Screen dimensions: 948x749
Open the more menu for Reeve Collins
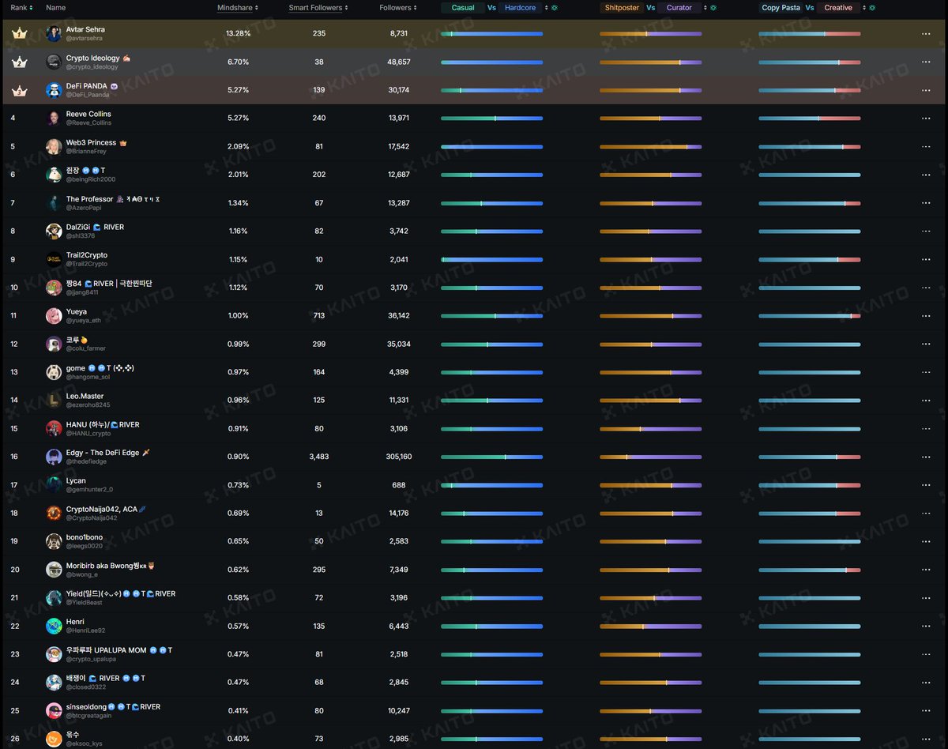(x=926, y=119)
